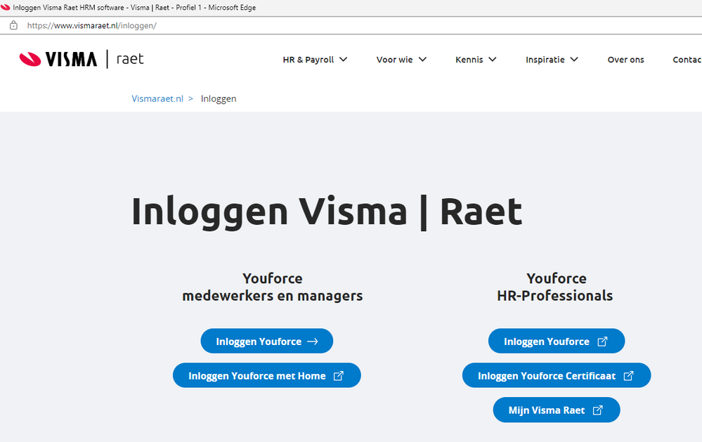702x442 pixels.
Task: Click the Vismaraet.nl breadcrumb link
Action: click(157, 98)
